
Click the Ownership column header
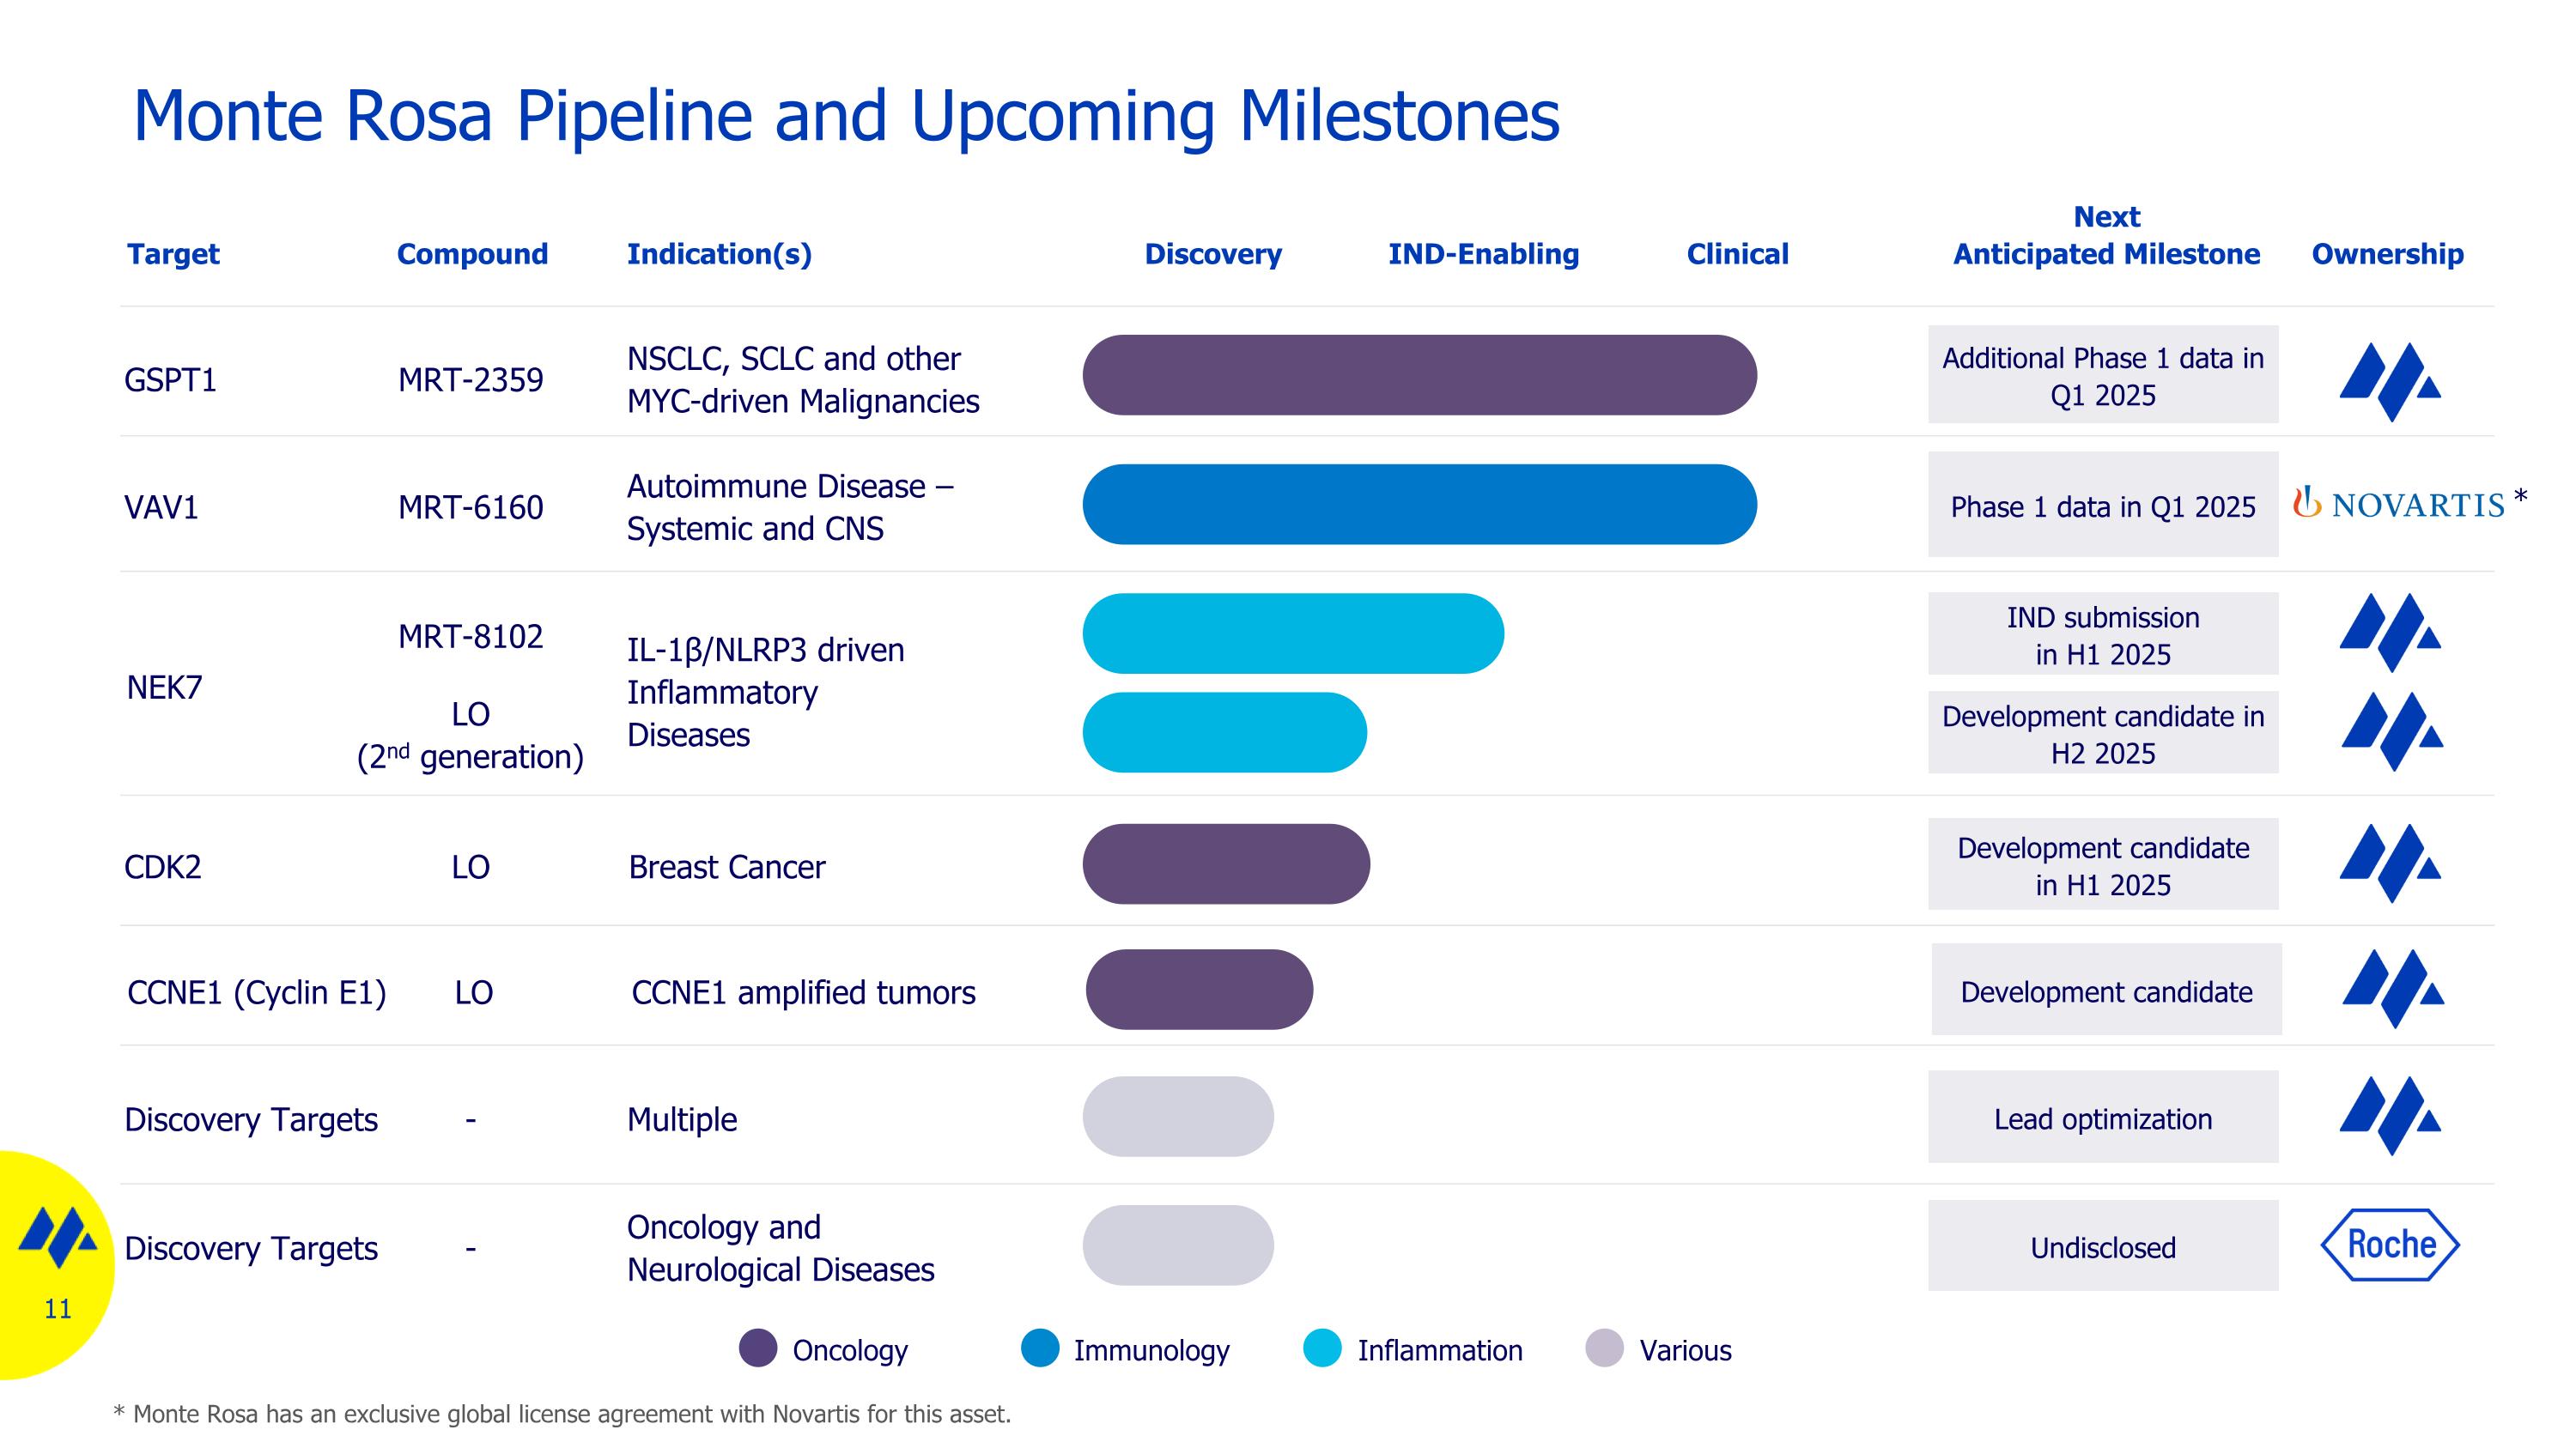[2387, 254]
